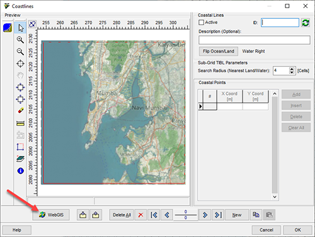This screenshot has width=315, height=237.
Task: Select the eraser tool in the toolbar
Action: [20, 111]
